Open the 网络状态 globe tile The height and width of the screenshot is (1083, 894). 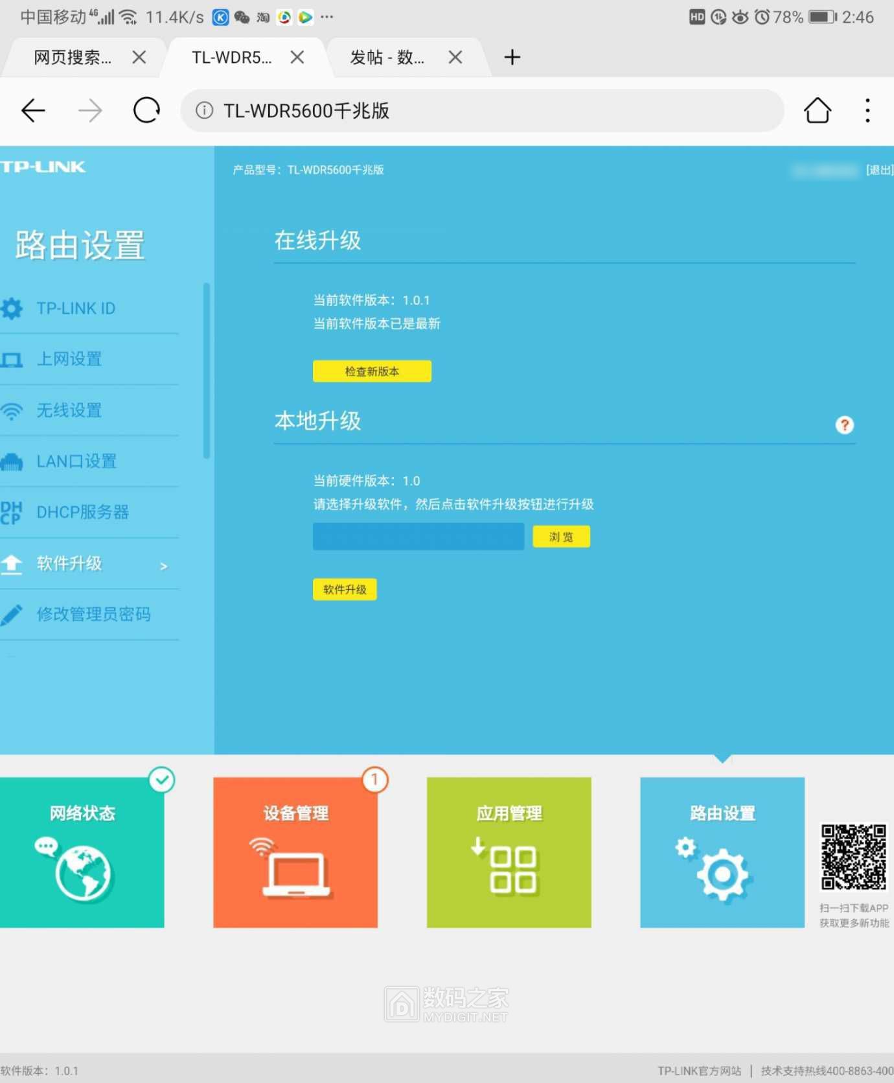click(82, 852)
